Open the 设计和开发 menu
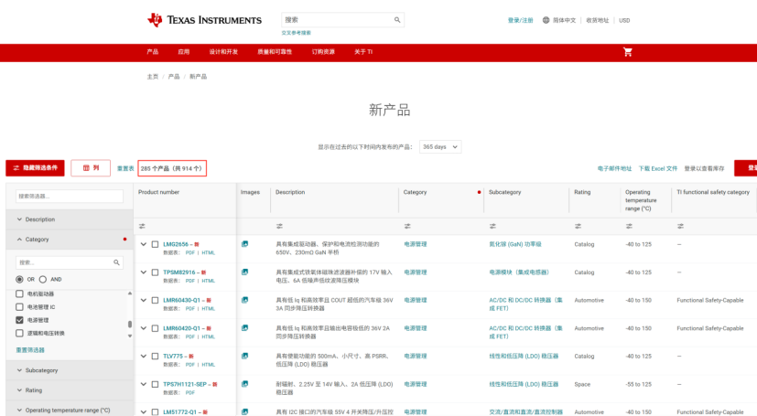The image size is (757, 416). (x=223, y=51)
